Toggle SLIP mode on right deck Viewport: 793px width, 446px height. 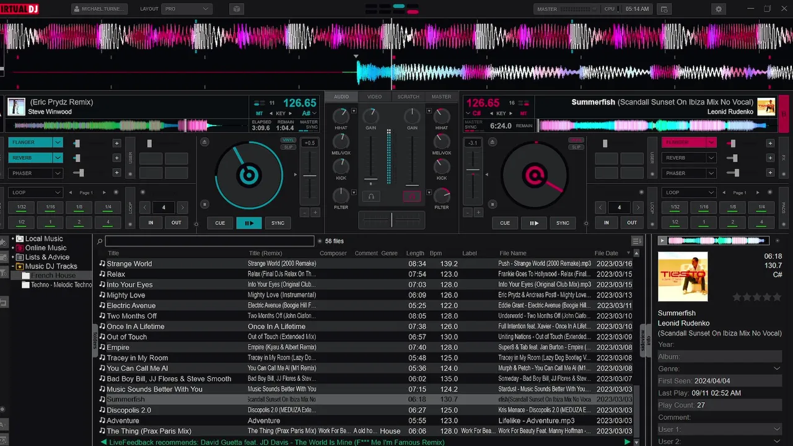click(x=576, y=147)
